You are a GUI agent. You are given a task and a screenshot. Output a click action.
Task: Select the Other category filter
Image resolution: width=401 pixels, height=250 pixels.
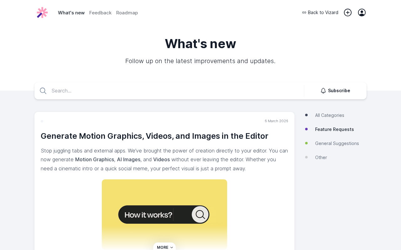point(321,157)
